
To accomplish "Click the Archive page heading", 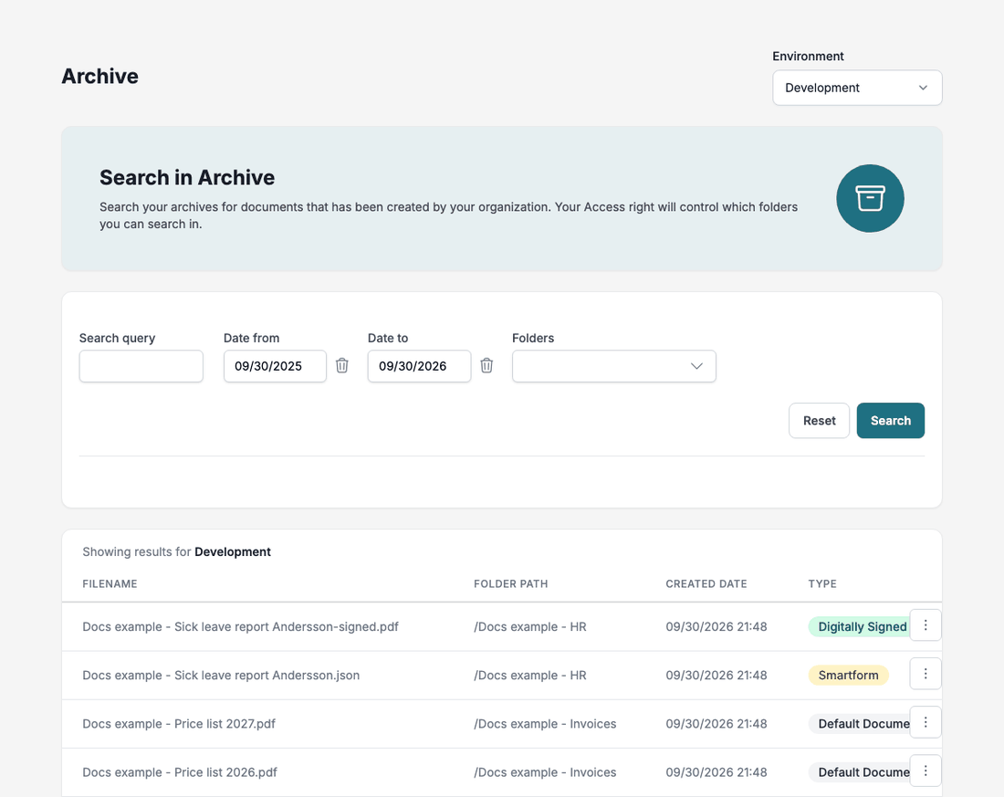I will (99, 77).
